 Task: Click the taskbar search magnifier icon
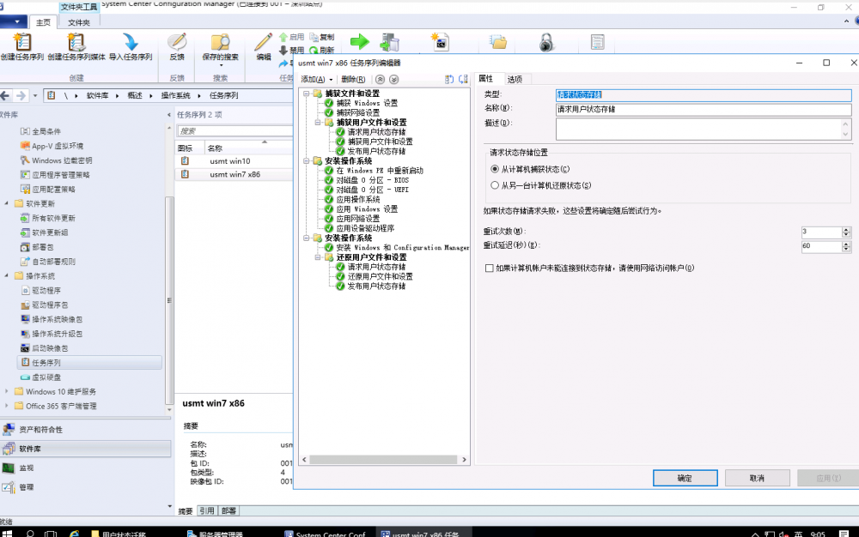click(x=30, y=534)
